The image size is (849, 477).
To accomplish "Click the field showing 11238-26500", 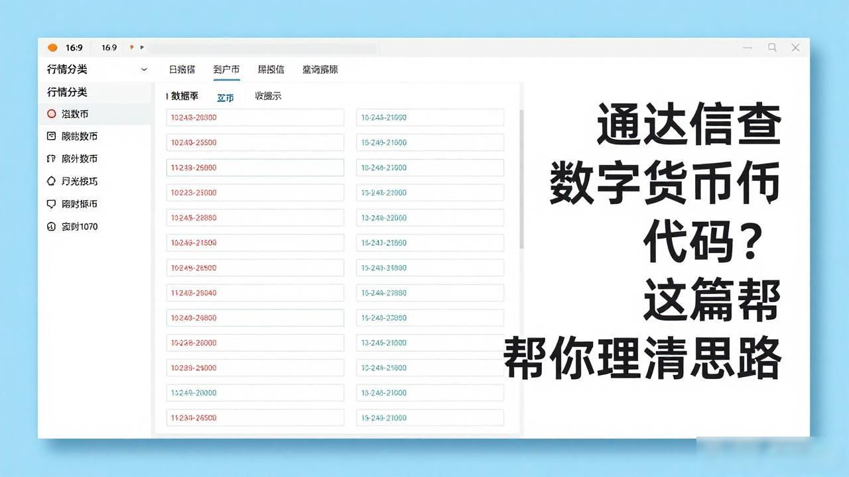I will 255,418.
